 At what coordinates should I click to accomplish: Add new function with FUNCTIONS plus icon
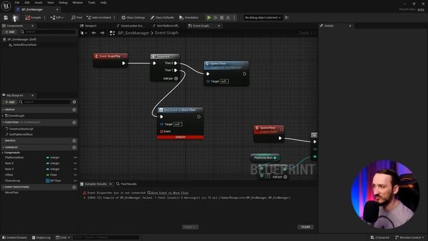(74, 123)
